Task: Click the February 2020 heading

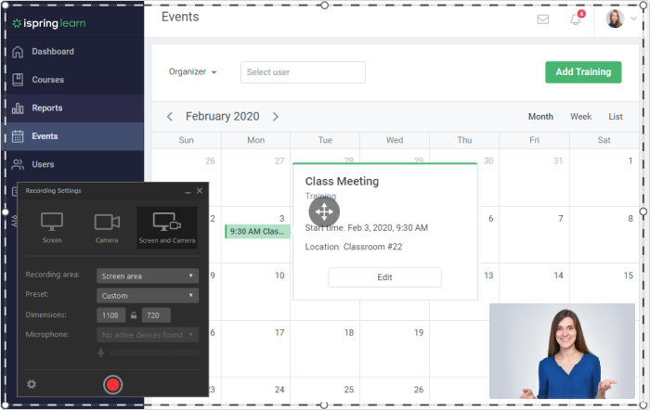Action: pyautogui.click(x=222, y=116)
